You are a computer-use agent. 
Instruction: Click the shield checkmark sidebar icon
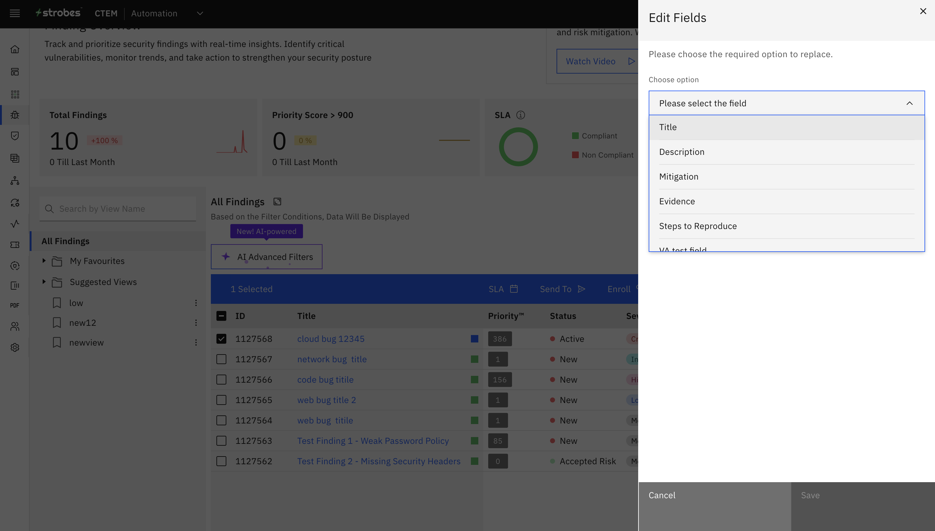tap(15, 136)
